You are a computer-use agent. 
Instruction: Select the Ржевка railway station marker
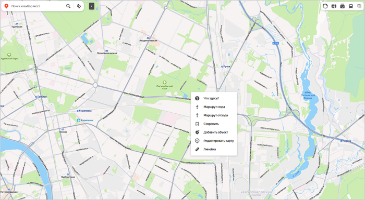point(341,141)
